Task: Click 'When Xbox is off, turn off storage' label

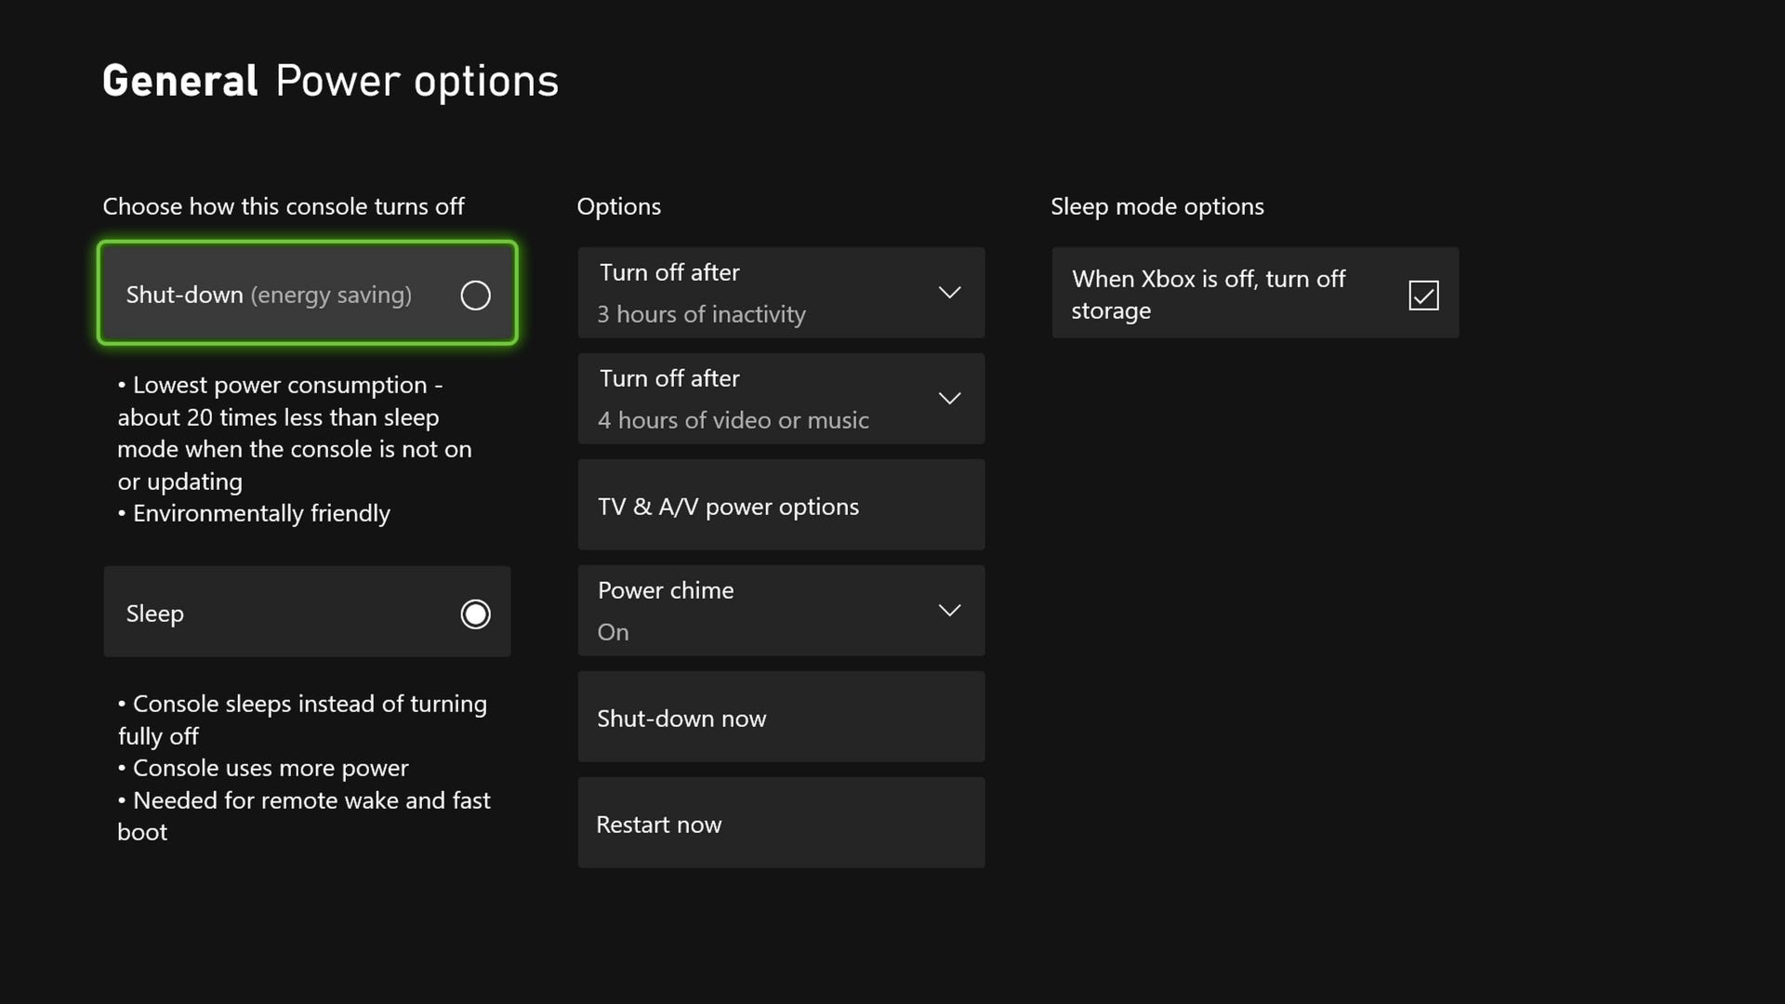Action: click(x=1208, y=294)
